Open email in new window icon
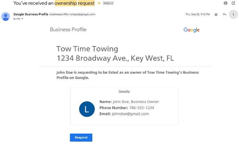Image resolution: width=239 pixels, height=144 pixels. [x=233, y=3]
